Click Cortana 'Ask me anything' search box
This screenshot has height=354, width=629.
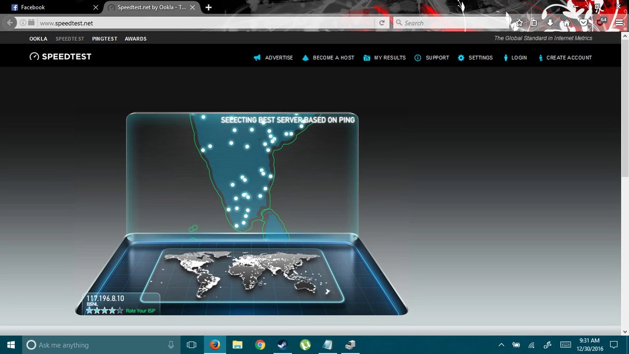(x=101, y=345)
